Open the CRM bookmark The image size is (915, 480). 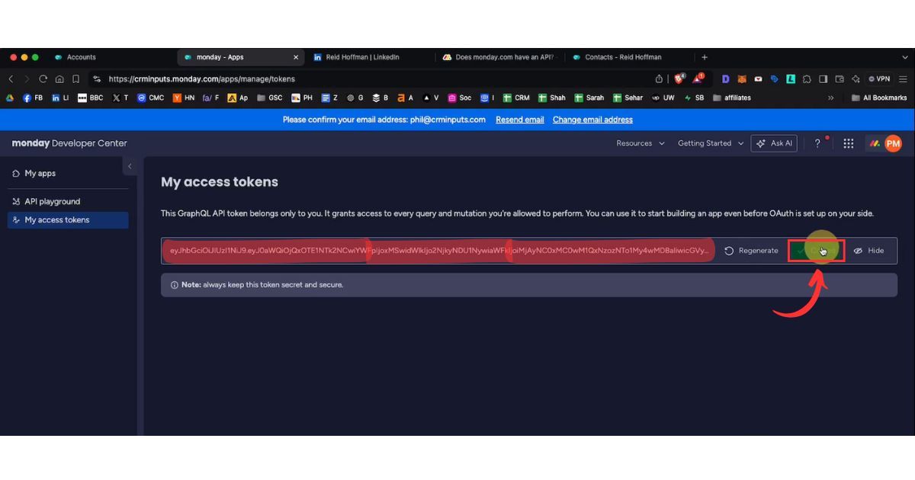tap(516, 98)
